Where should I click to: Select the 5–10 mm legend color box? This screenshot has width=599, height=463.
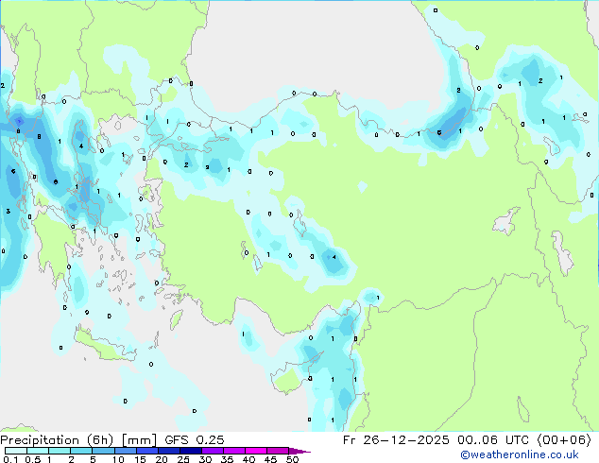(103, 451)
